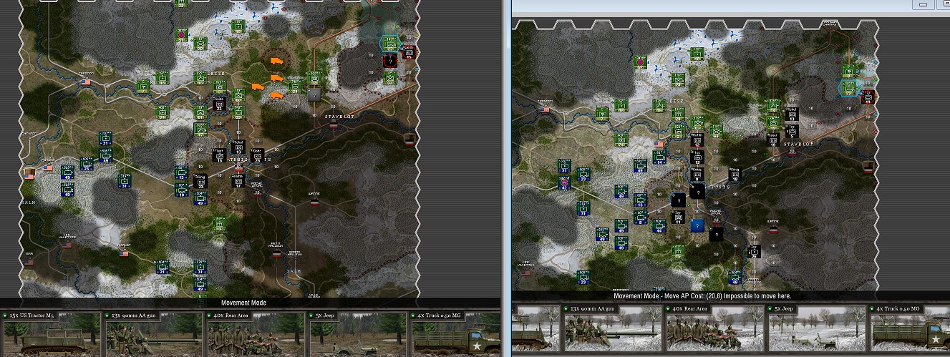Image resolution: width=950 pixels, height=357 pixels.
Task: Click US flag at Lee Valettes, right window
Action: 526,272
